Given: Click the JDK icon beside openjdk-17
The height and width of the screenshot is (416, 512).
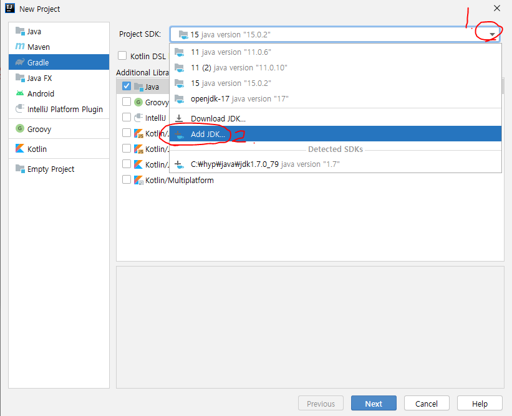Looking at the screenshot, I should (179, 98).
